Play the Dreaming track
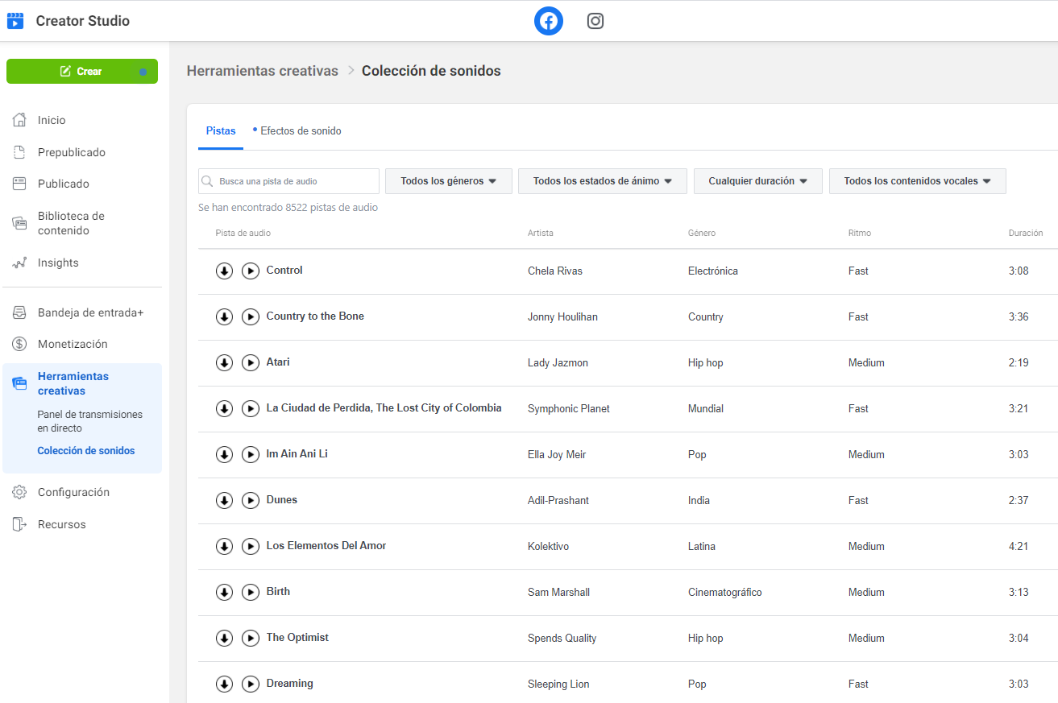This screenshot has height=703, width=1058. (251, 684)
